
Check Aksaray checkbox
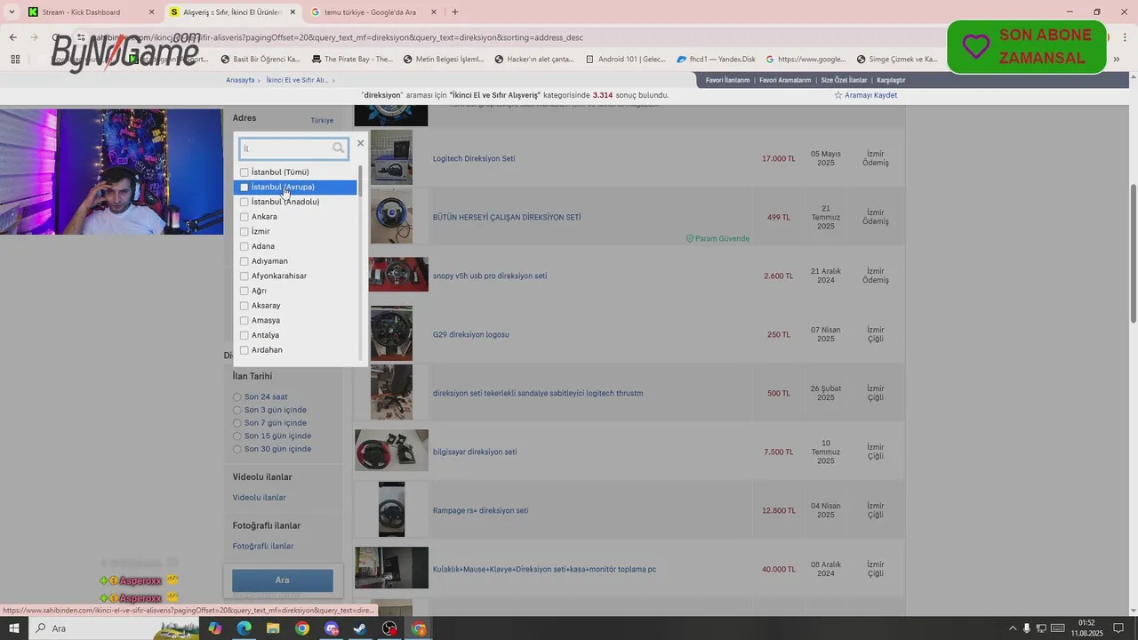click(x=244, y=306)
